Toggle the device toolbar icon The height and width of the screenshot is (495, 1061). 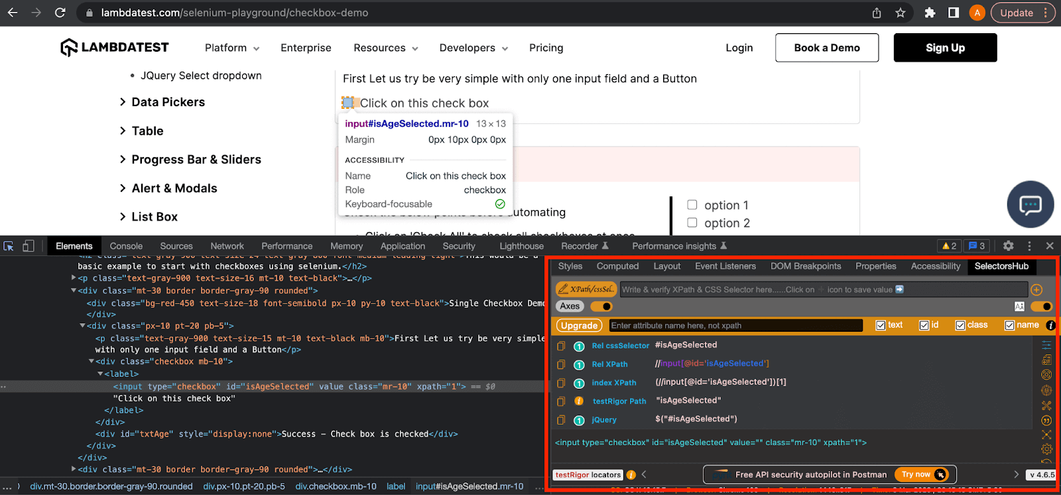[28, 246]
